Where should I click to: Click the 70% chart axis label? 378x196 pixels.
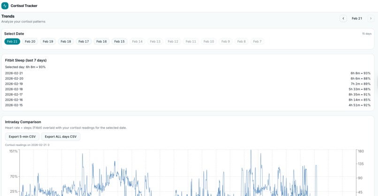14,176
